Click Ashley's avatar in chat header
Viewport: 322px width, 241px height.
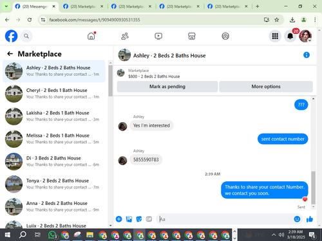tap(124, 55)
